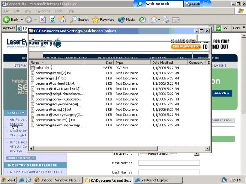Open the Search pane magnifier button
246x184 pixels.
pyautogui.click(x=79, y=20)
